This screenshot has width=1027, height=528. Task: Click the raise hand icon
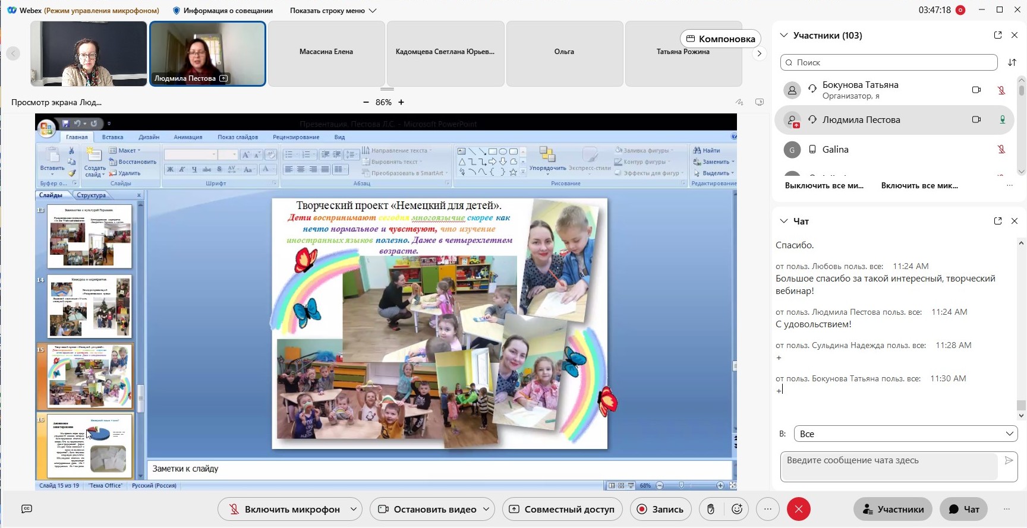[x=710, y=509]
